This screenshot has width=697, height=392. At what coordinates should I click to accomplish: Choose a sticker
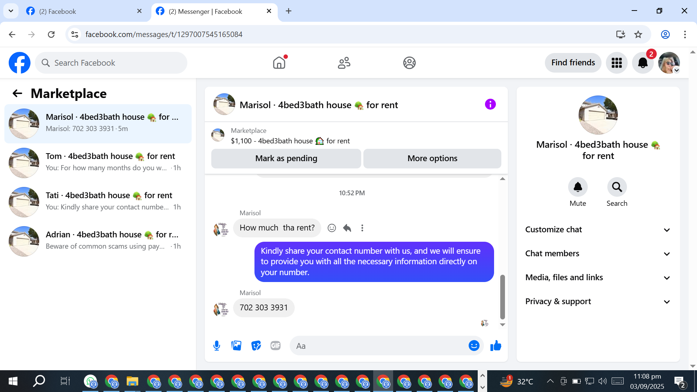(x=256, y=346)
